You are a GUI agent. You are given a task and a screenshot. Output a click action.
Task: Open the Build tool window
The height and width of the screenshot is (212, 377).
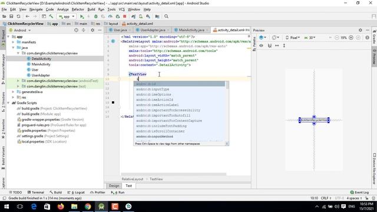pos(55,193)
